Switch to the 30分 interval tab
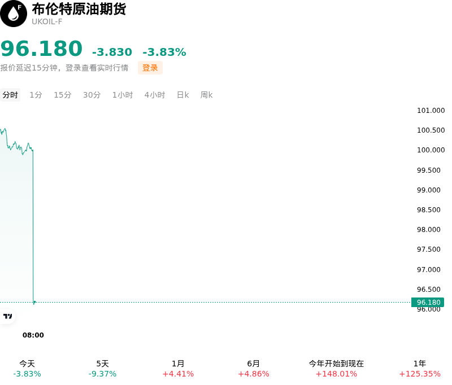This screenshot has width=452, height=385. tap(92, 95)
